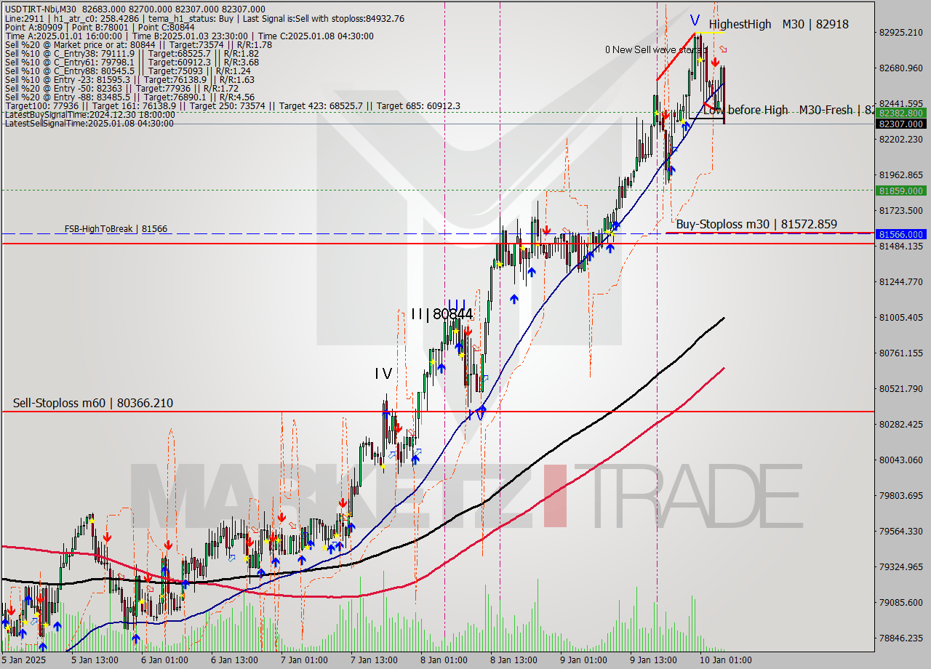The width and height of the screenshot is (931, 669).
Task: Click the '6 Jan 01:00' time label
Action: click(x=164, y=660)
